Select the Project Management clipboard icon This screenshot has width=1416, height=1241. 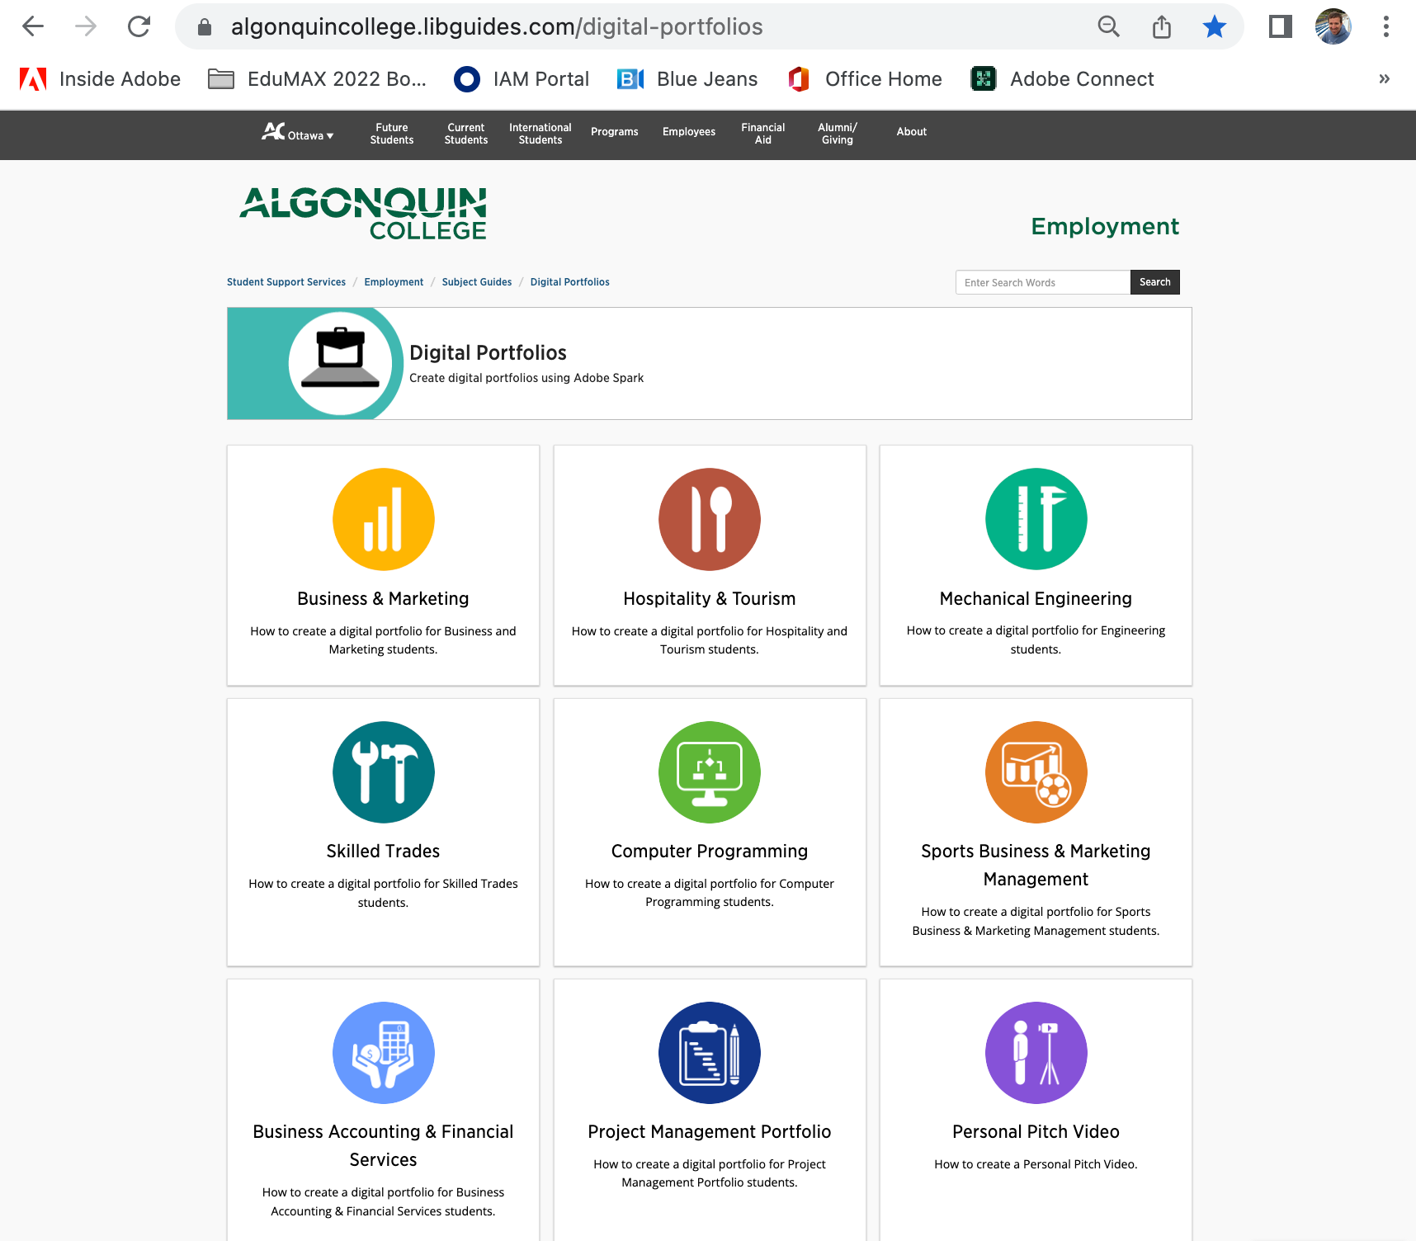click(709, 1052)
